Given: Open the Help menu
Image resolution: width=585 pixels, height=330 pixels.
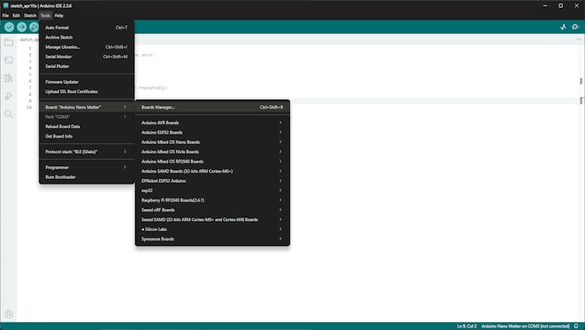Looking at the screenshot, I should [58, 16].
